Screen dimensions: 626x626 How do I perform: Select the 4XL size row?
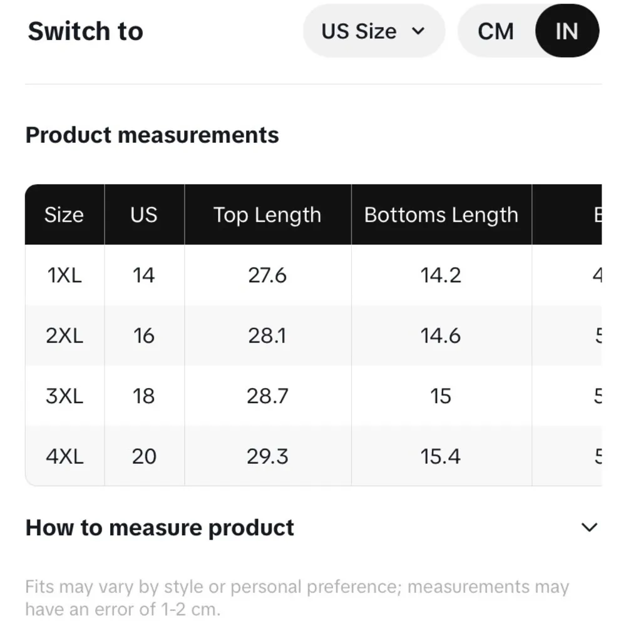pos(64,456)
